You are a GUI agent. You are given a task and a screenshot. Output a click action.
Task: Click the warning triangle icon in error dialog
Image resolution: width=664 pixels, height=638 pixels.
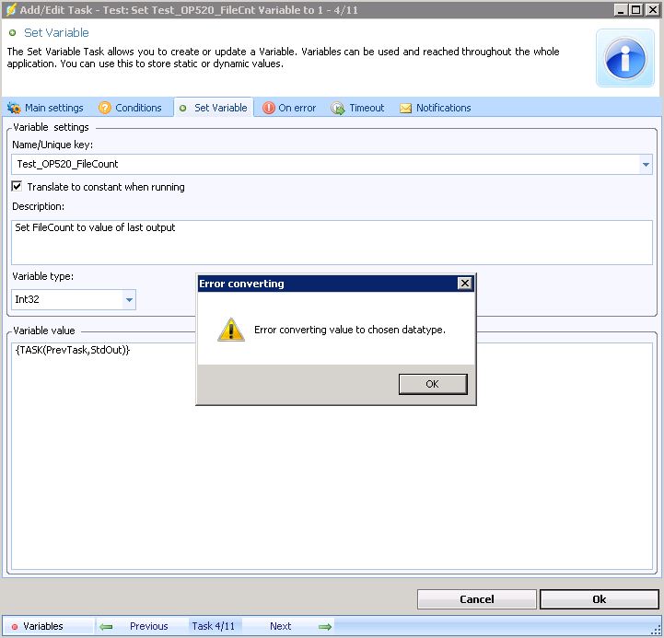[x=231, y=329]
